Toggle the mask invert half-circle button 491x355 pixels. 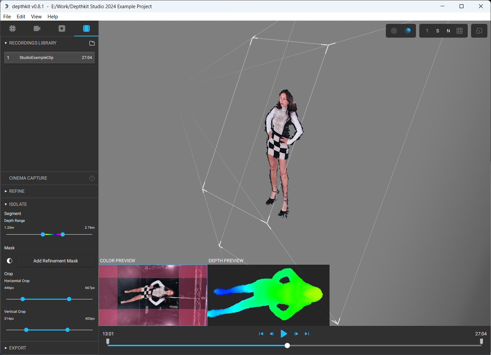click(9, 261)
